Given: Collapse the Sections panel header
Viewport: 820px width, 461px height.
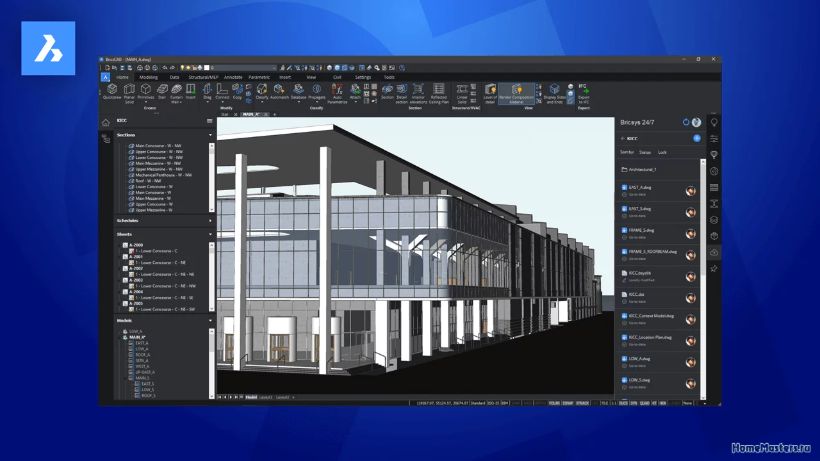Looking at the screenshot, I should (210, 135).
